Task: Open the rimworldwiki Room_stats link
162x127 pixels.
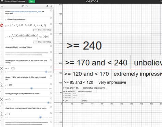Action: [x=26, y=12]
